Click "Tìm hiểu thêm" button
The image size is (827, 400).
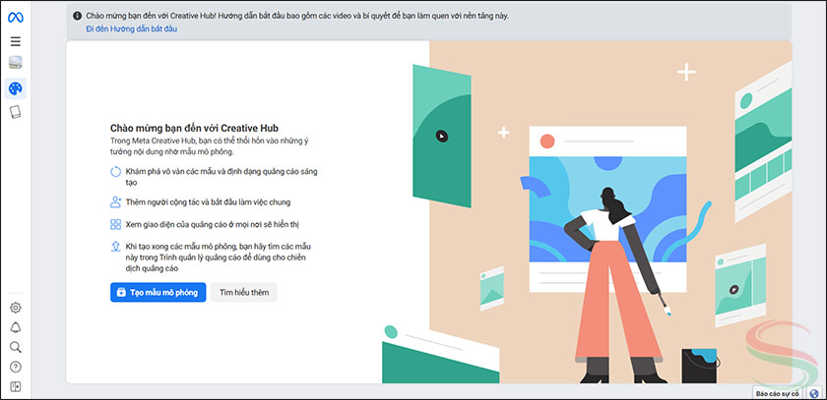tap(244, 293)
